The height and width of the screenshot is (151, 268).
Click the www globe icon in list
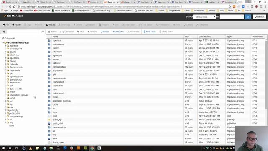(49, 138)
